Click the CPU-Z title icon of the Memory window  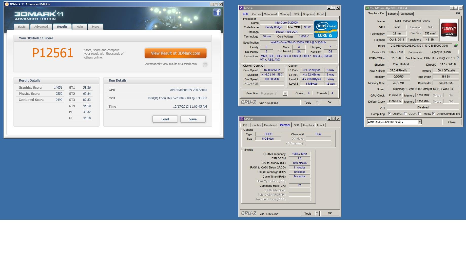[241, 119]
